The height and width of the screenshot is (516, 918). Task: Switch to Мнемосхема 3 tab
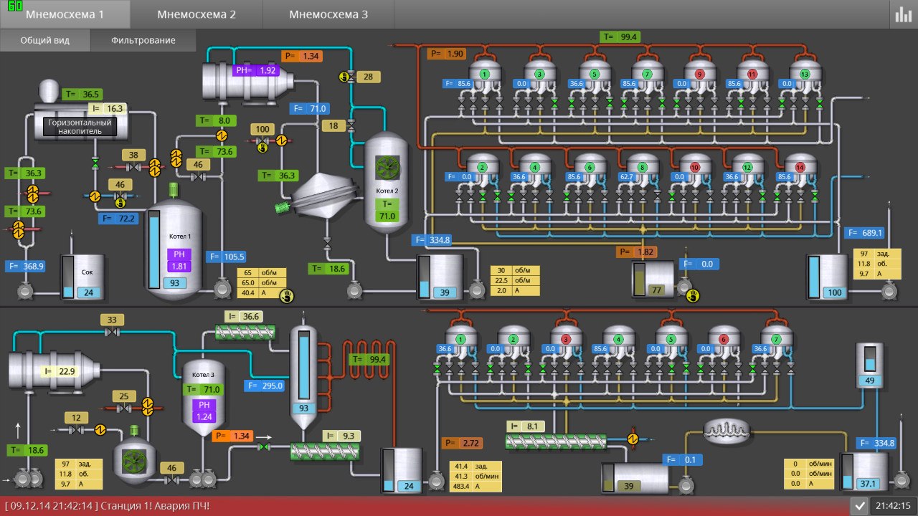(x=328, y=14)
